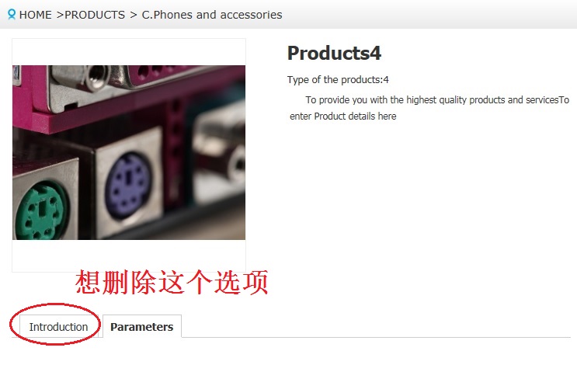Image resolution: width=577 pixels, height=365 pixels.
Task: Click the 'enter Product details here' line
Action: click(x=343, y=116)
